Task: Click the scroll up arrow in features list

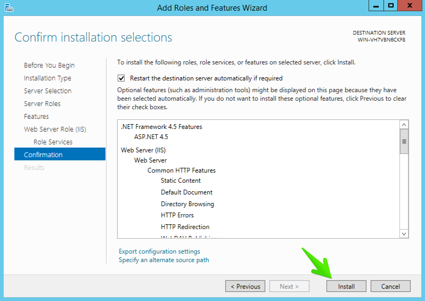Action: (x=404, y=125)
